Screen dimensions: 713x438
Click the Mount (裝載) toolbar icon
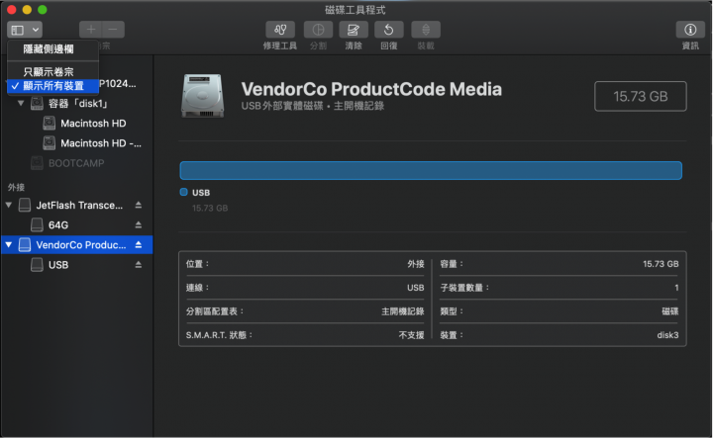[426, 30]
